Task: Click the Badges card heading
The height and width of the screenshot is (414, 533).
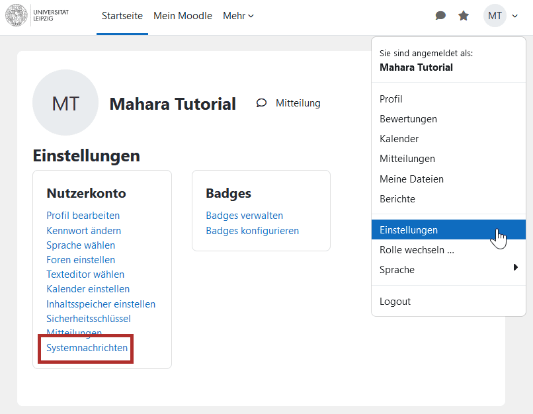Action: (228, 193)
